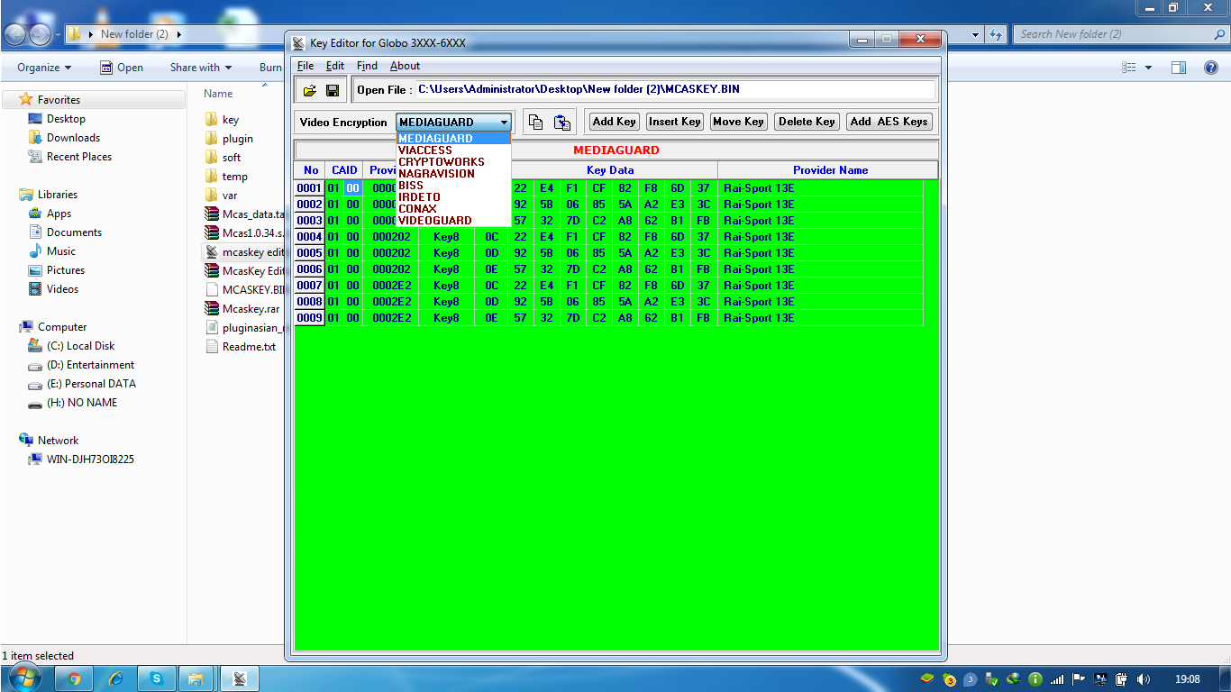Click the Key Data column header
Screen dimensions: 1231x692
point(610,170)
